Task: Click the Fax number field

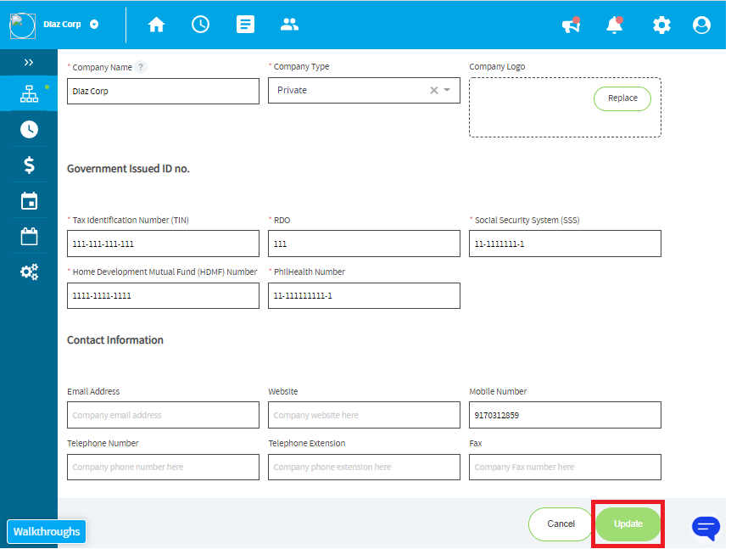Action: 565,467
